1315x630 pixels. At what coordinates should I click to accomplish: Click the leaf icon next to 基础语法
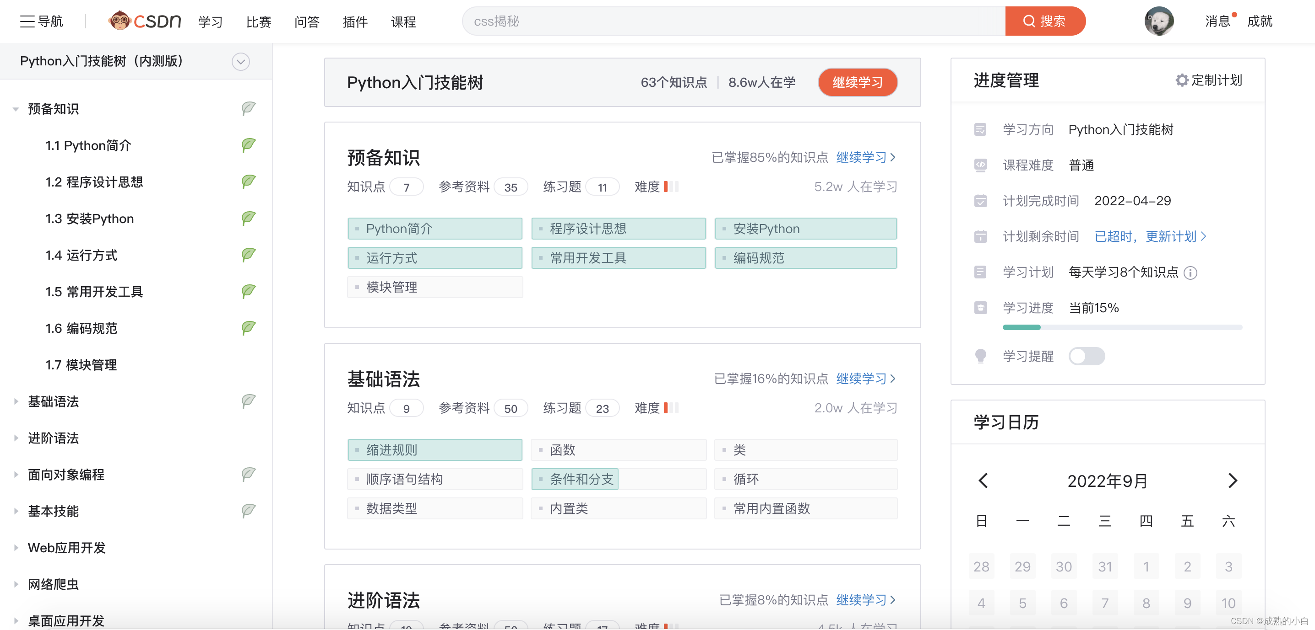(x=248, y=401)
